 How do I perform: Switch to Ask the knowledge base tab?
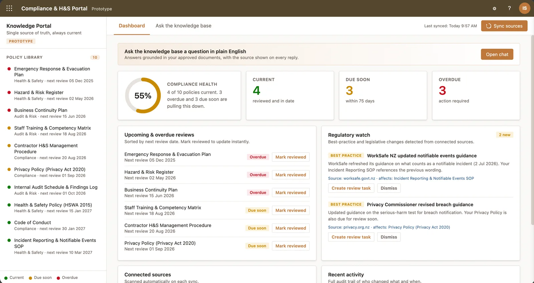[183, 26]
